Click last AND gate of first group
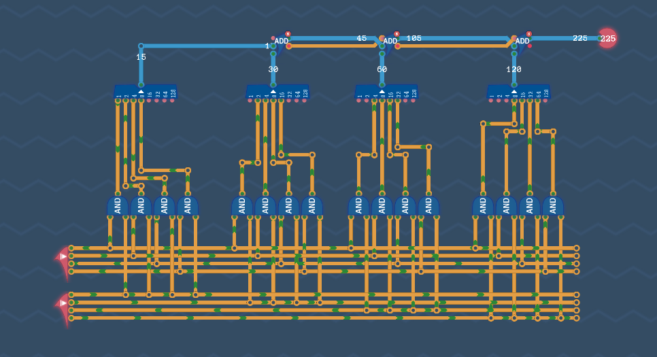This screenshot has height=357, width=657. 188,206
